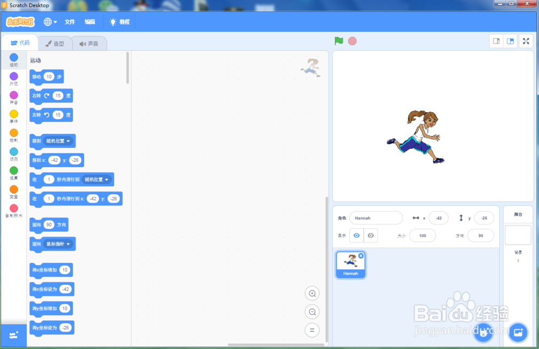Screen dimensions: 539x349
Task: Expand 随机位置 dropdown in 移到 block
Action: [x=58, y=141]
